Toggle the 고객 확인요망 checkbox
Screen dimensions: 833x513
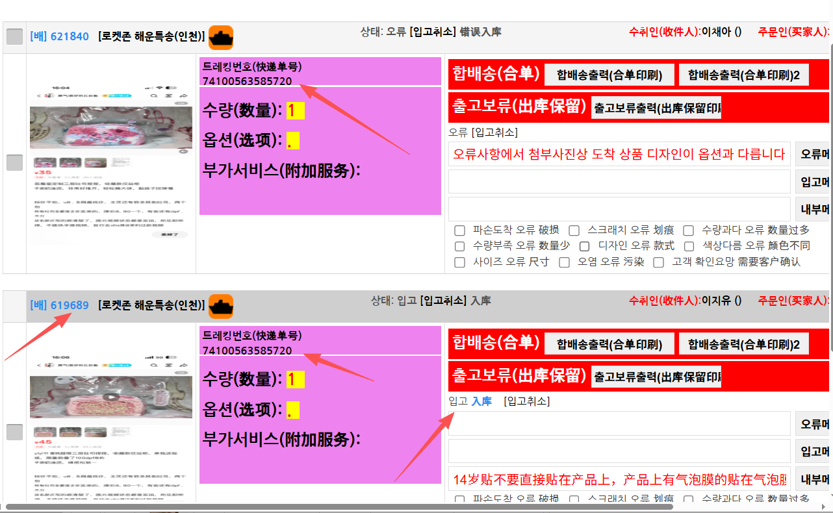pos(659,262)
